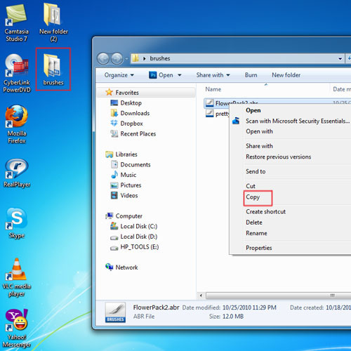351x351 pixels.
Task: Click the pretty brush file icon
Action: 209,114
